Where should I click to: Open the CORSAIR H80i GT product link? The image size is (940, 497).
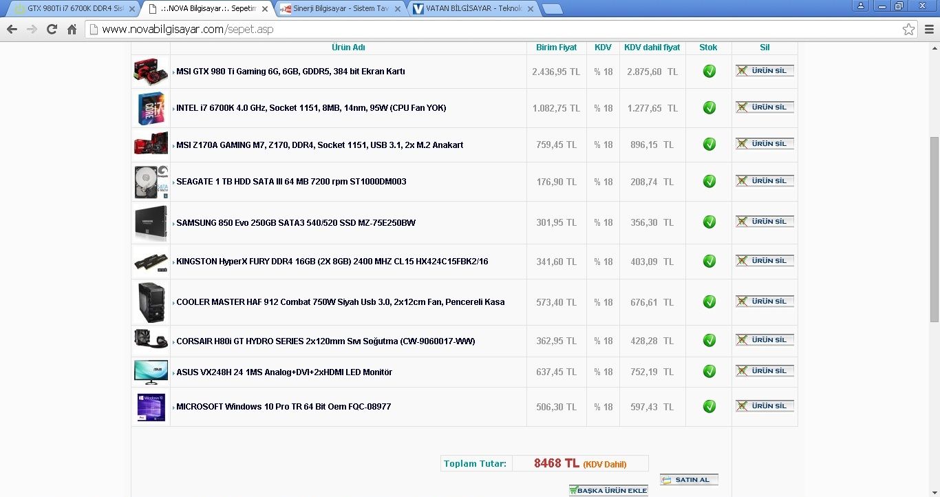coord(325,341)
